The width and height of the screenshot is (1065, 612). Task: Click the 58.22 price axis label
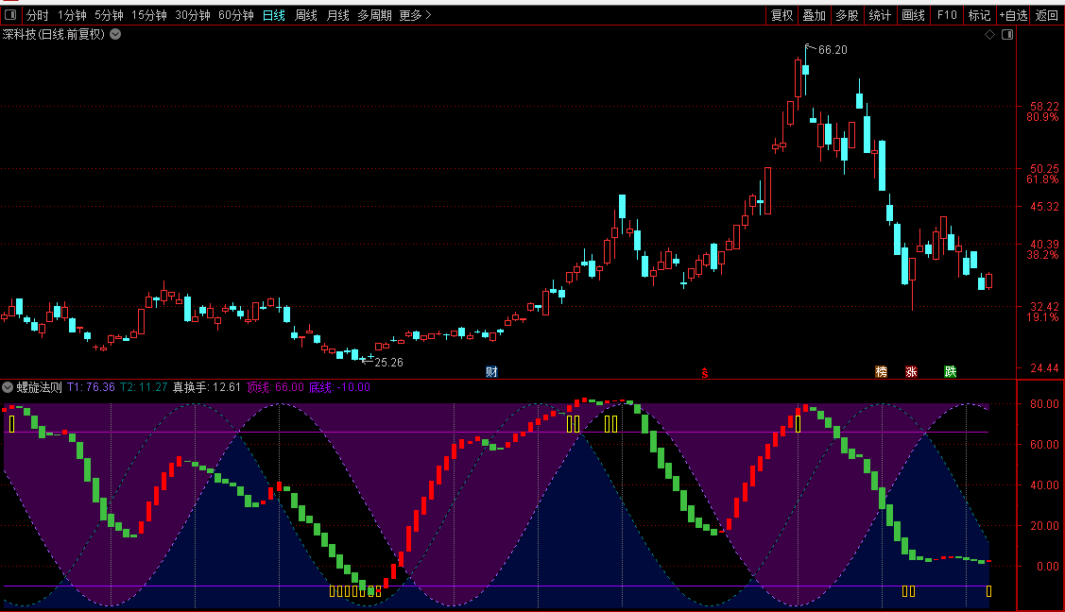coord(1044,107)
